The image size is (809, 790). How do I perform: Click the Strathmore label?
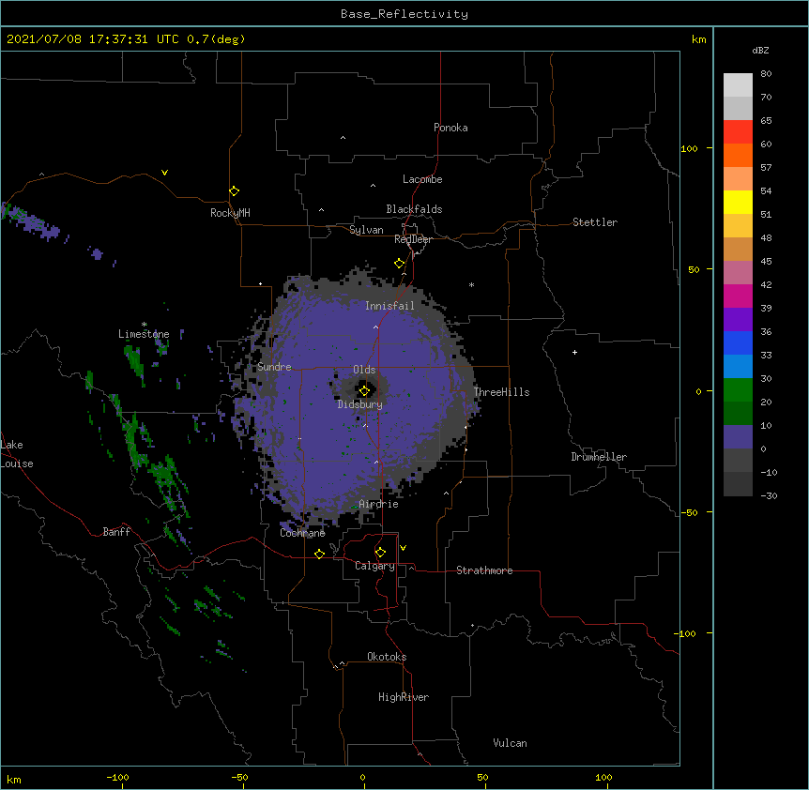coord(484,570)
